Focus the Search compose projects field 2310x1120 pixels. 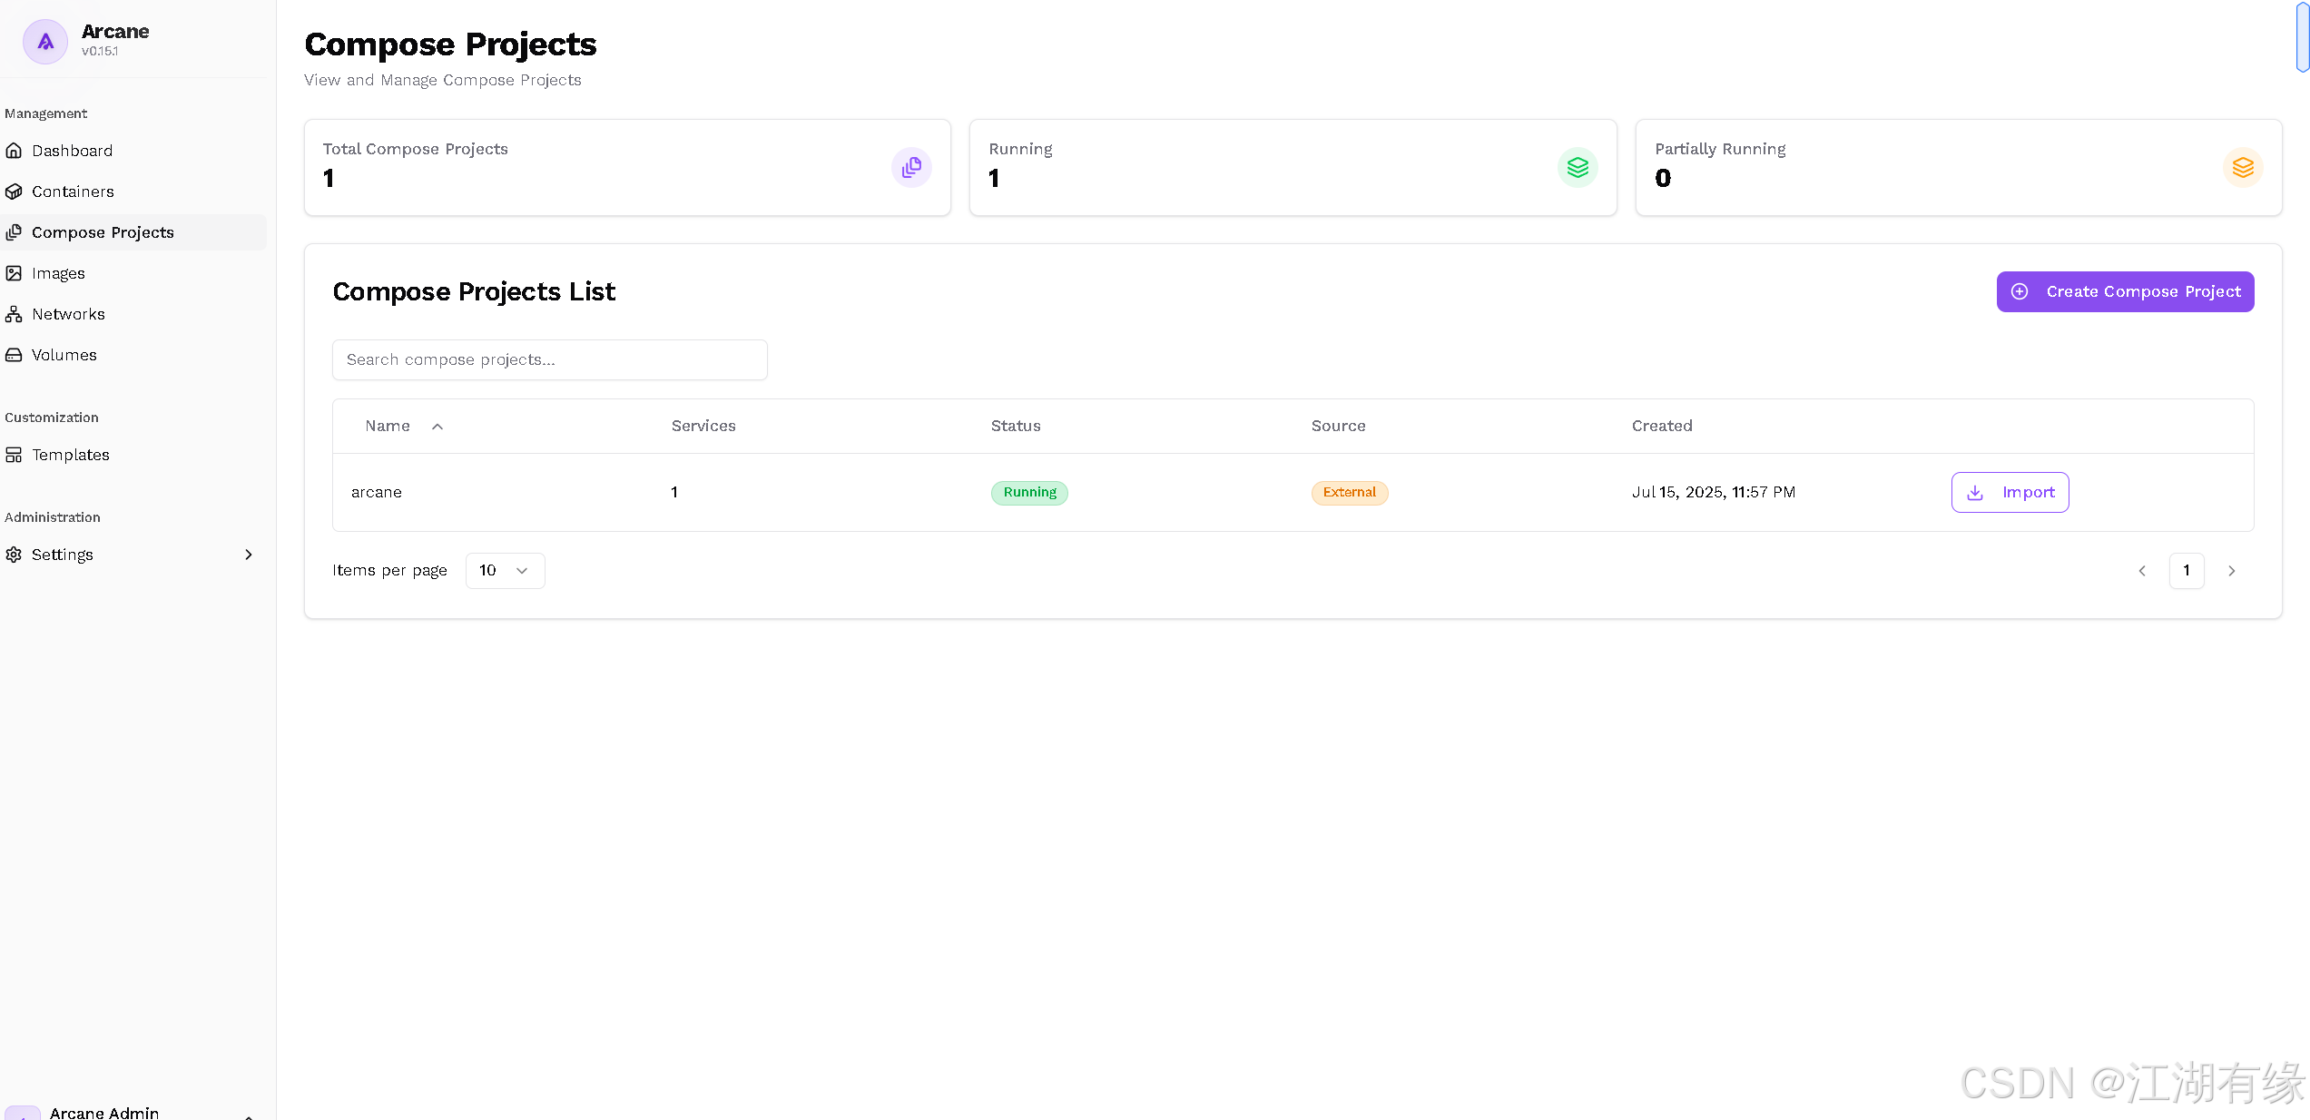(x=549, y=359)
